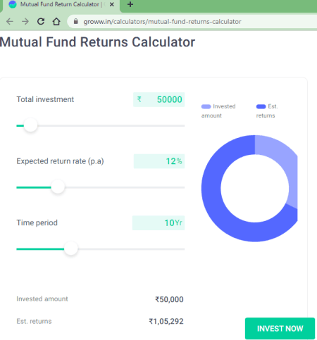Click the Invest Now button

coord(280,328)
